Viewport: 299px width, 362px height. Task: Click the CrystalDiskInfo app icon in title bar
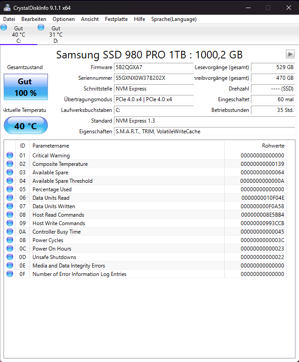[7, 8]
